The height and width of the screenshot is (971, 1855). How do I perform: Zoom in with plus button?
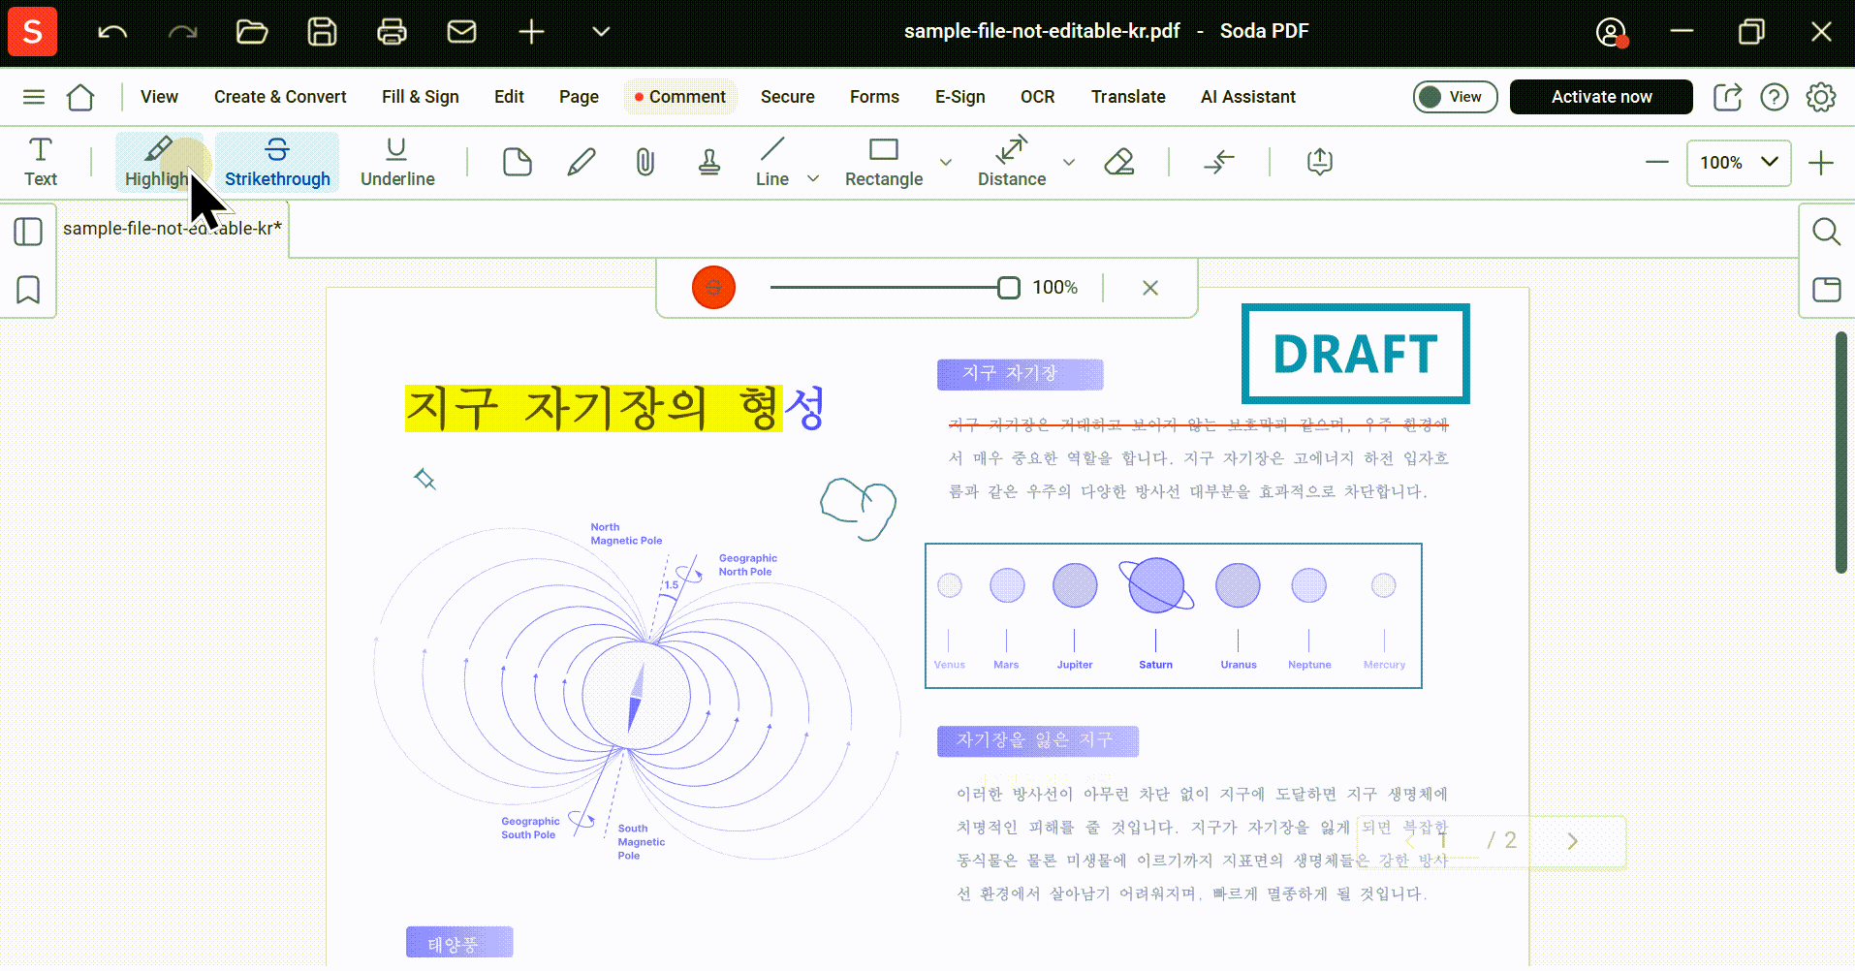click(x=1821, y=162)
